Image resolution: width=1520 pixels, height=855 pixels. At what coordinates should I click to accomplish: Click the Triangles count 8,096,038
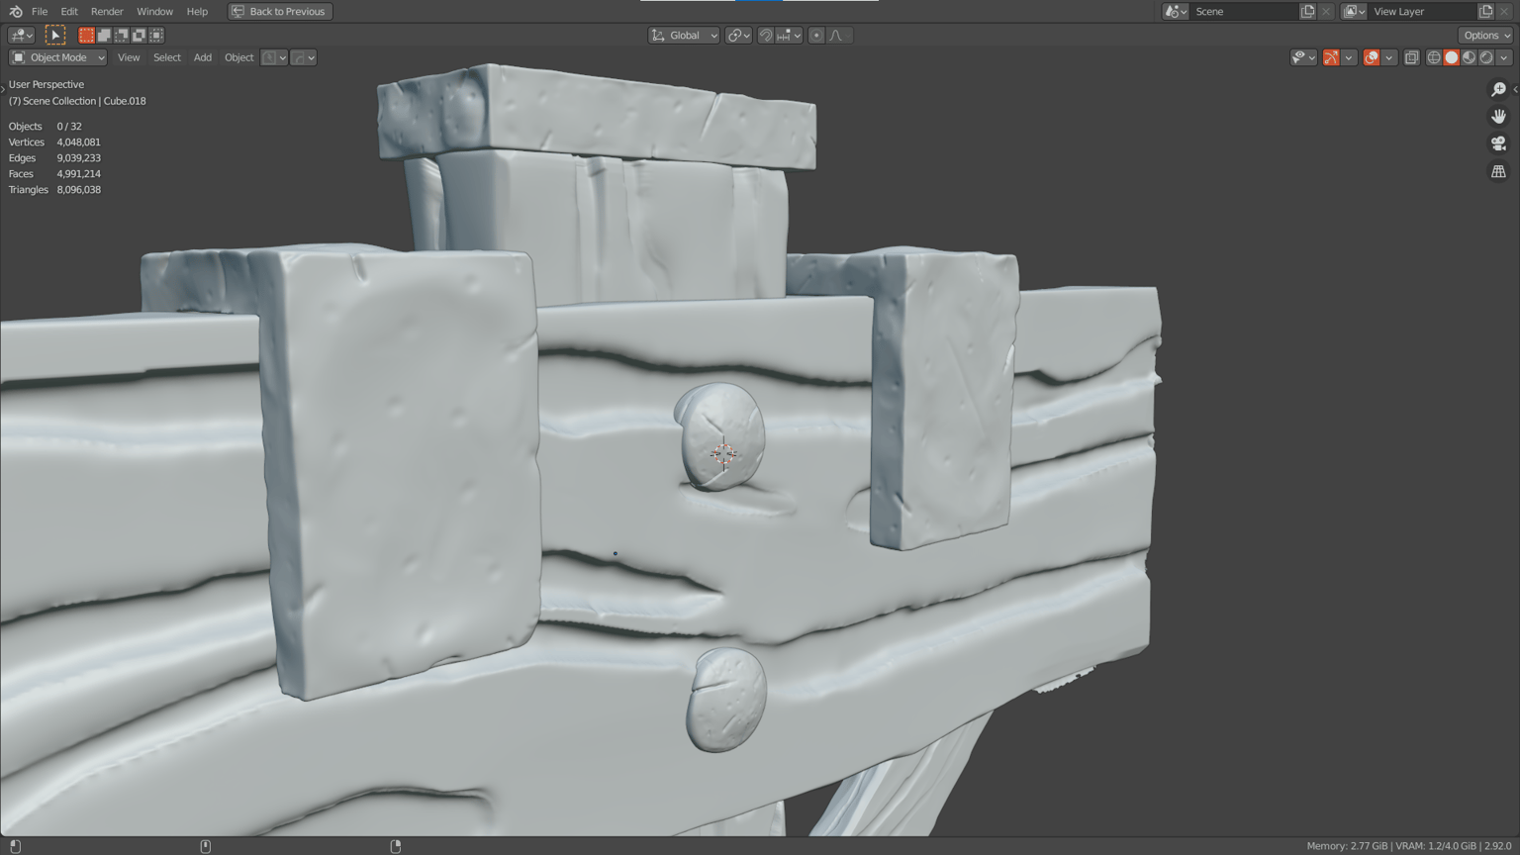coord(78,190)
